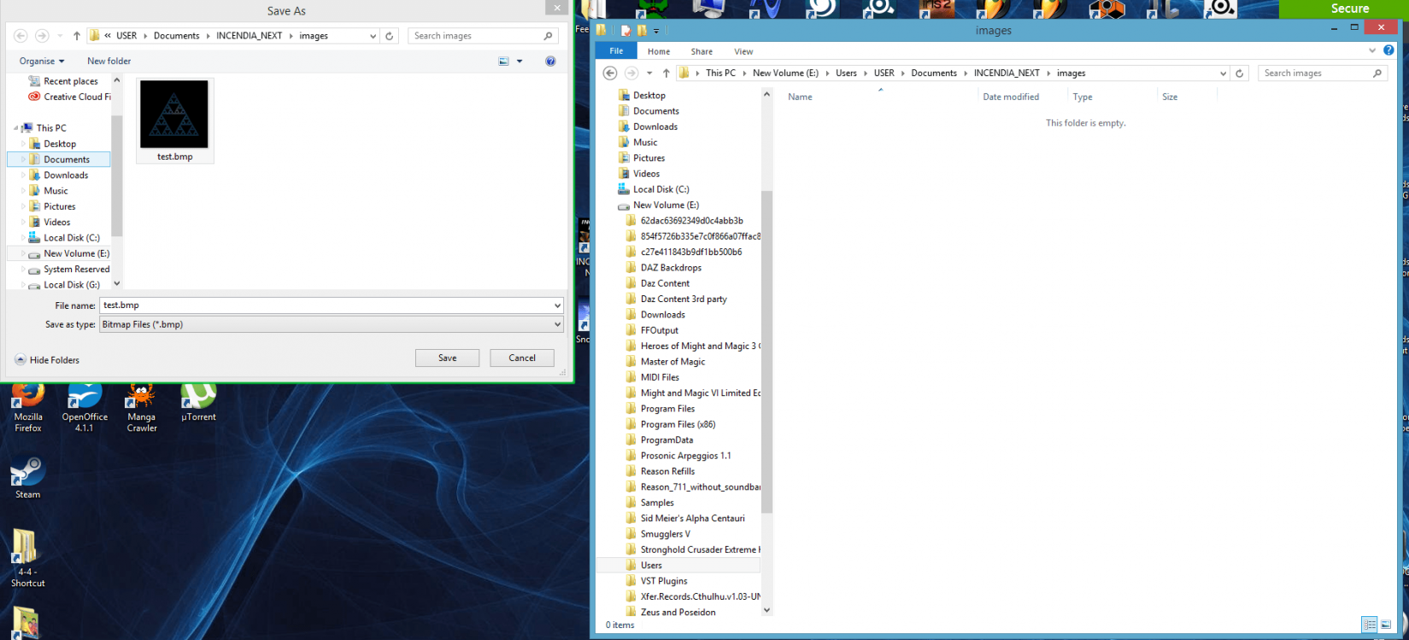Click Up arrow in images Explorer window
The width and height of the screenshot is (1409, 640).
[666, 73]
